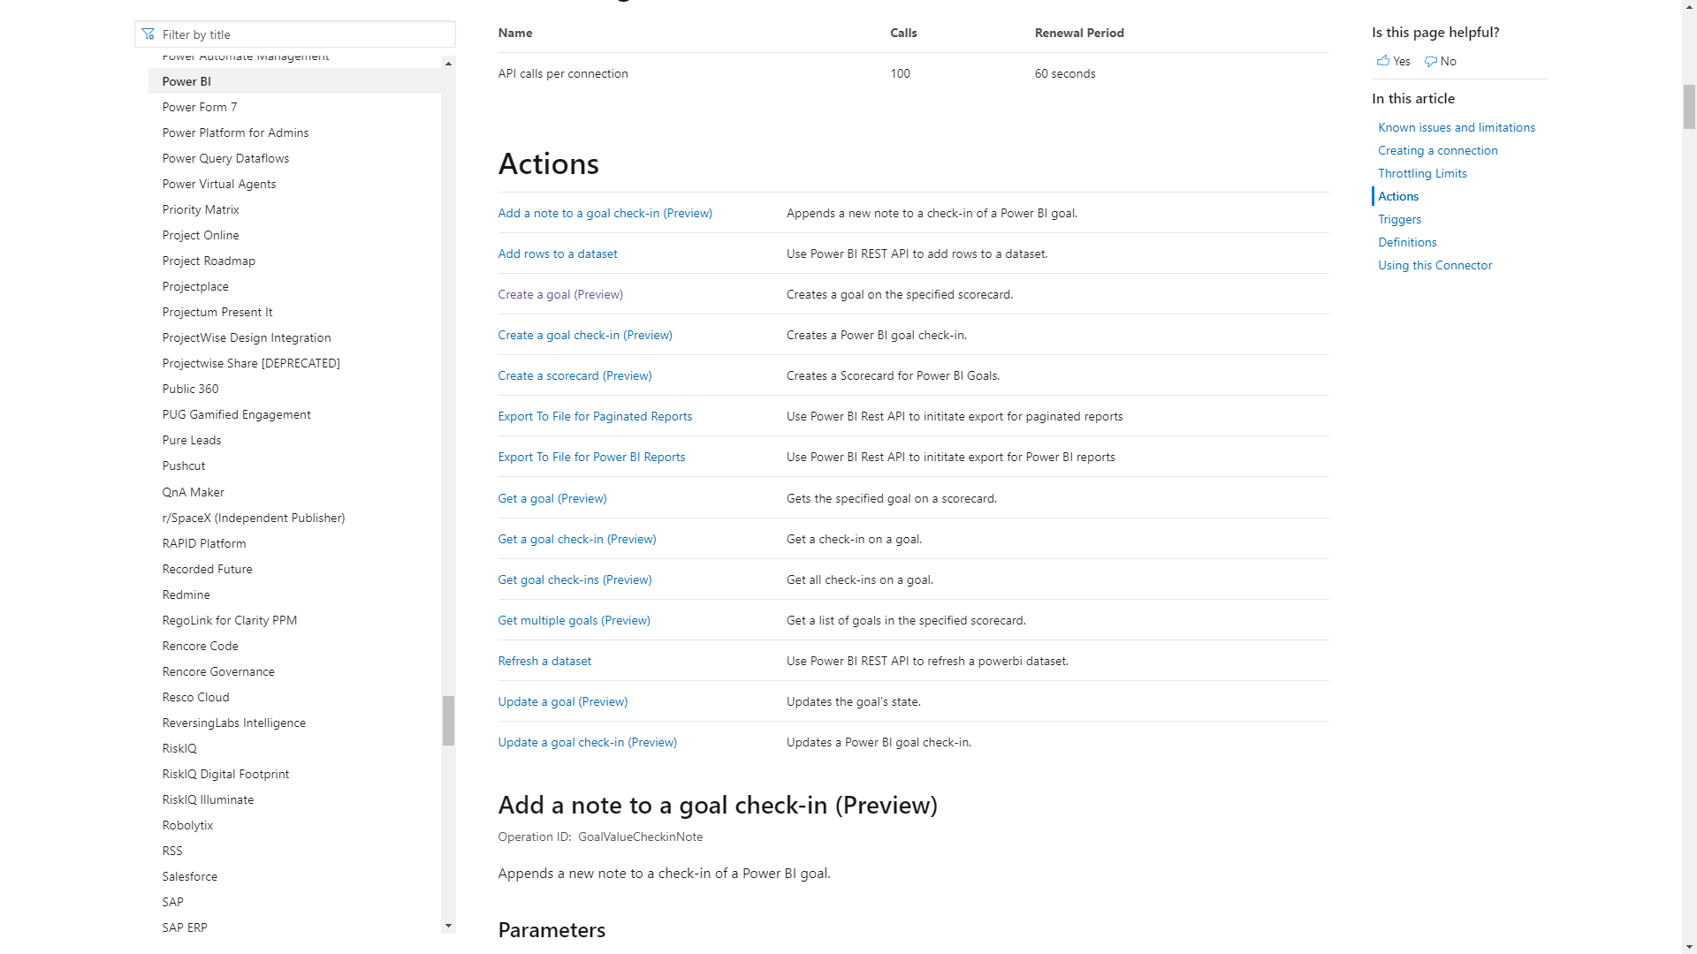This screenshot has height=954, width=1697.
Task: Navigate to Triggers section
Action: tap(1400, 219)
